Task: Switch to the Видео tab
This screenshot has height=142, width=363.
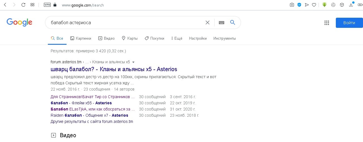Action: coord(106,38)
